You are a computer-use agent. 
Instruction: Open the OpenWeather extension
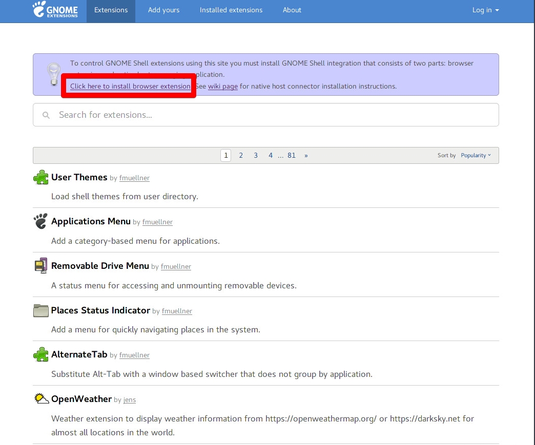pyautogui.click(x=81, y=399)
